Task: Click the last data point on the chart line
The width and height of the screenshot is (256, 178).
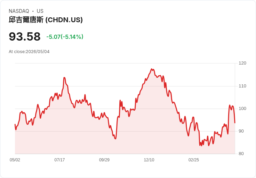Action: 235,123
